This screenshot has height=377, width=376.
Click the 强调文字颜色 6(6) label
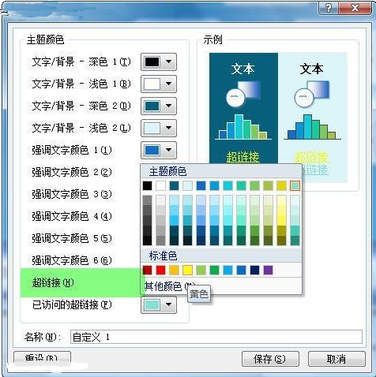(72, 260)
